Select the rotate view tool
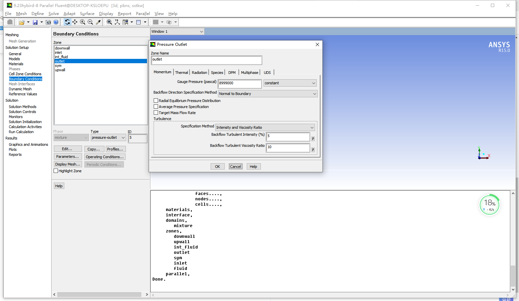Screen dimensions: 519x301 click(67, 22)
